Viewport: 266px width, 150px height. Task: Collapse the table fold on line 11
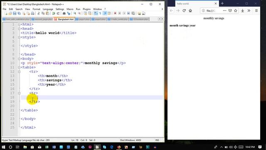pos(19,67)
